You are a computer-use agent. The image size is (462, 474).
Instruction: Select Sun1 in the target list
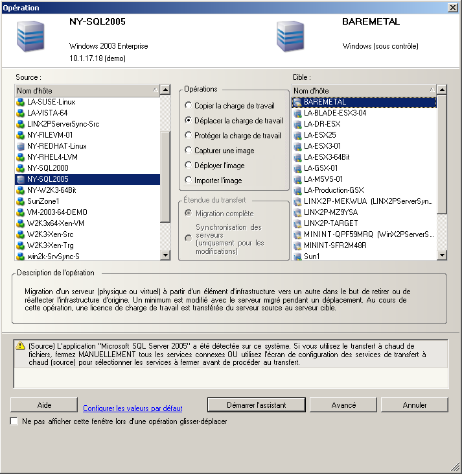point(364,256)
